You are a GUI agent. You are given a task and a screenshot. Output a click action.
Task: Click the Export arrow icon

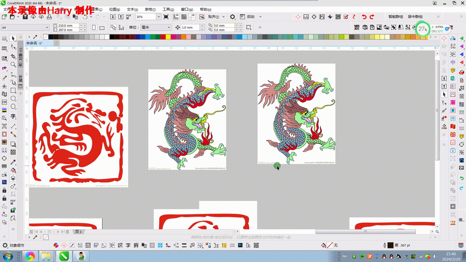(121, 17)
